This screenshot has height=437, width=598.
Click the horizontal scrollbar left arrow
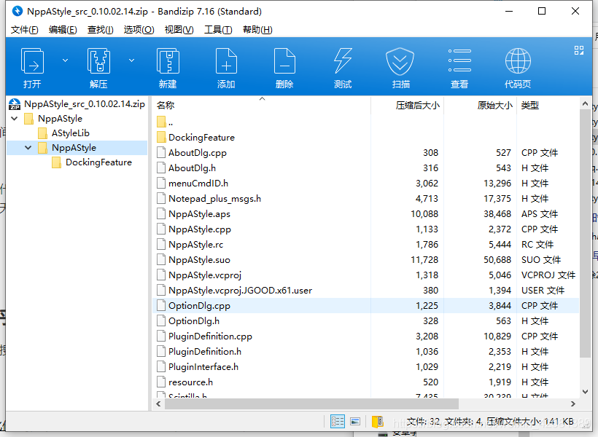(x=158, y=403)
